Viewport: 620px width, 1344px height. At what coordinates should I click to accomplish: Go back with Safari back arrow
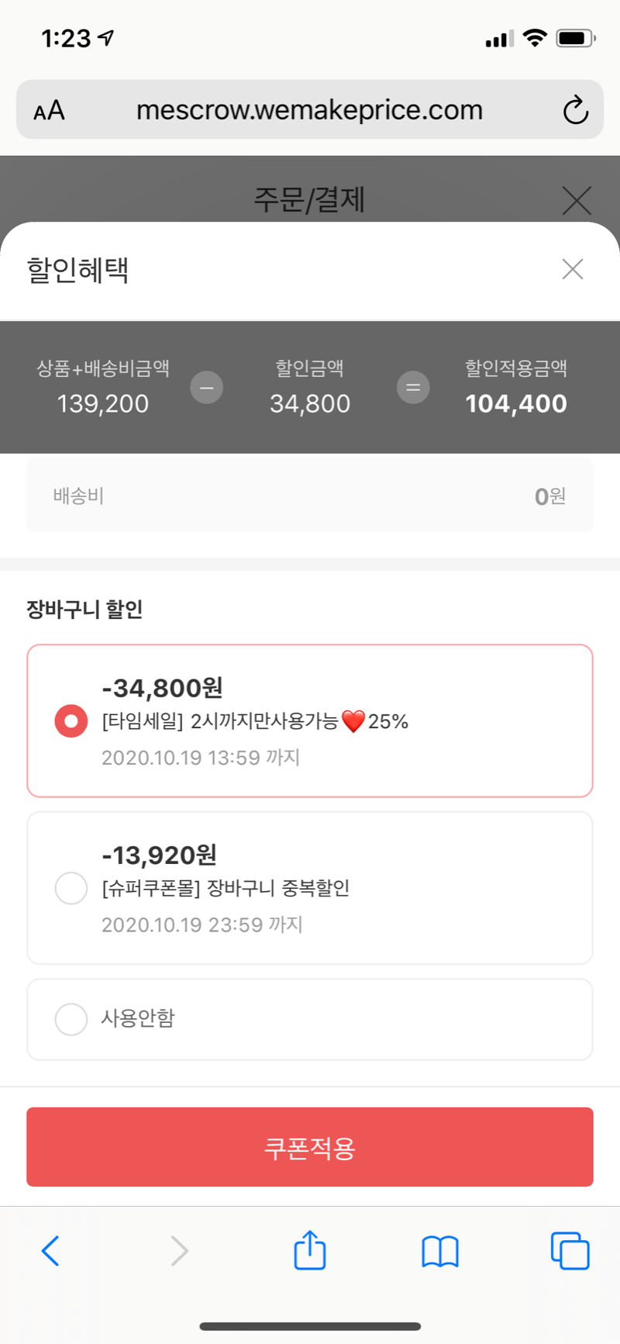pyautogui.click(x=50, y=1250)
